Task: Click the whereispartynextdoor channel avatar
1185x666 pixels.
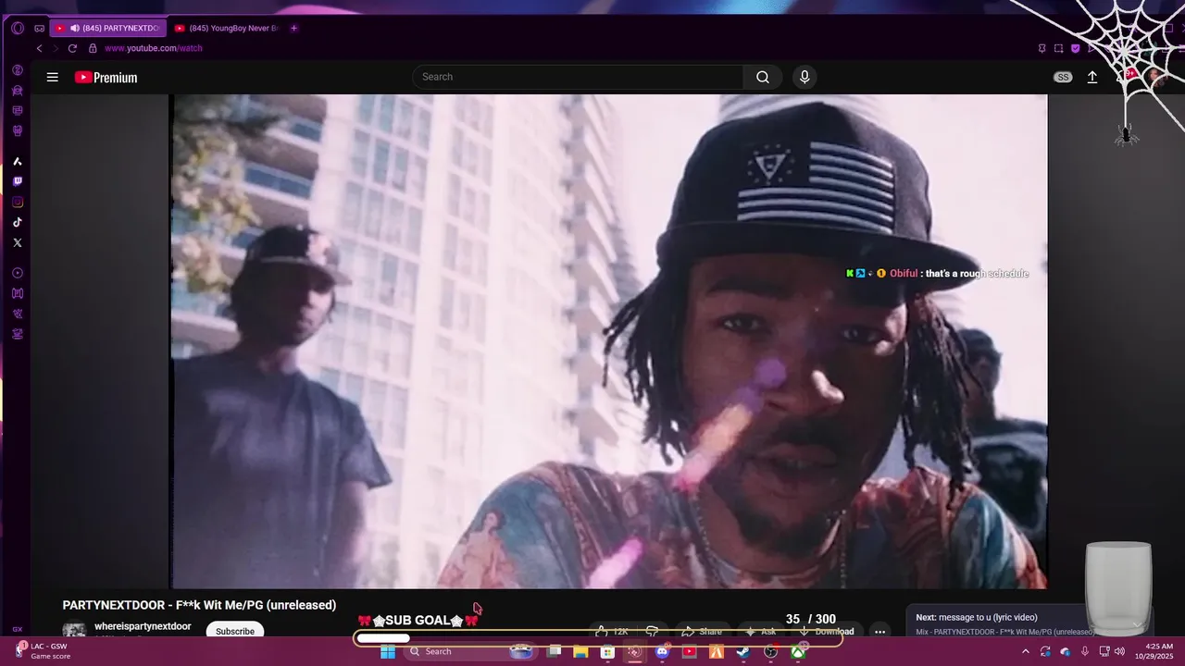Action: (74, 630)
